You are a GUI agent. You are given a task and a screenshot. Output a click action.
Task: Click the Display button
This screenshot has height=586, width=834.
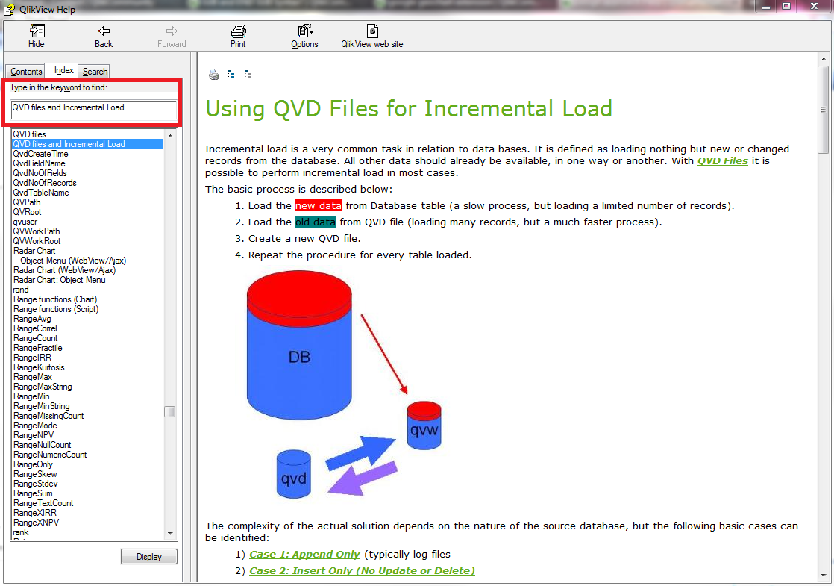pos(149,557)
